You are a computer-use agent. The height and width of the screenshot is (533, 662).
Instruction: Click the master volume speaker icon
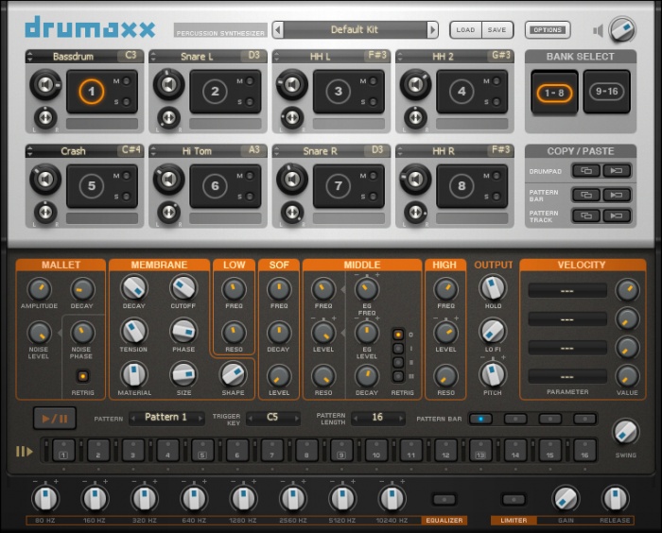point(598,30)
